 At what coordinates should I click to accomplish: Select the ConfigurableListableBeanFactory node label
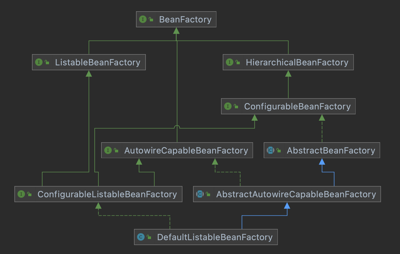pos(107,194)
